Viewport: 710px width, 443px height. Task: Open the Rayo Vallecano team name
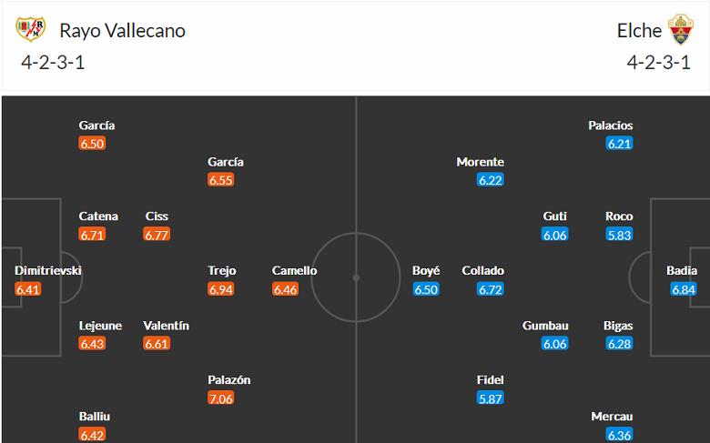pyautogui.click(x=122, y=30)
